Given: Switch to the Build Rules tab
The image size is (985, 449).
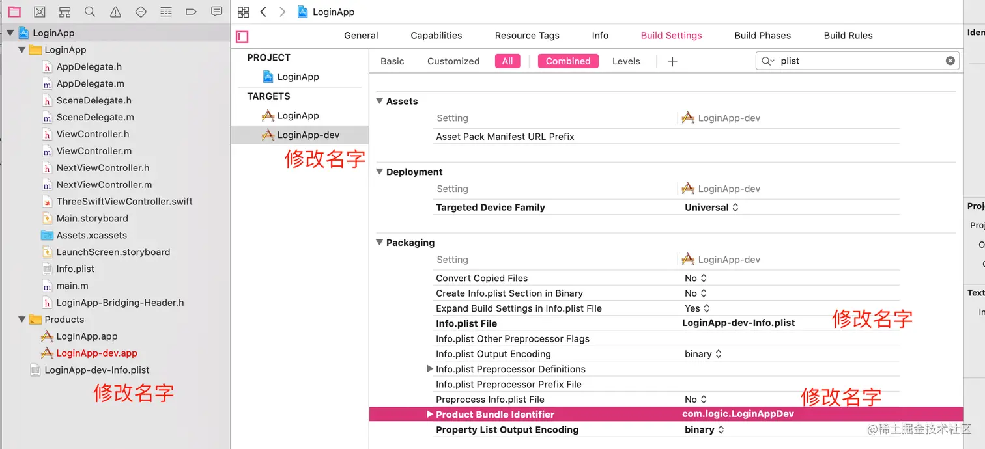Looking at the screenshot, I should point(848,35).
